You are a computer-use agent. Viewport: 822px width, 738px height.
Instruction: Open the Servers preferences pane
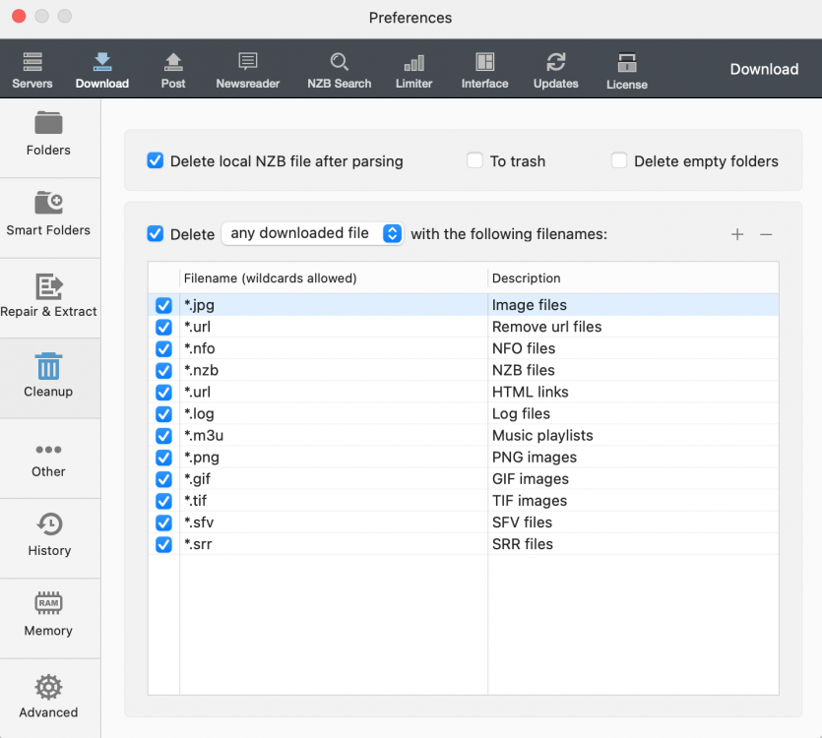(32, 70)
